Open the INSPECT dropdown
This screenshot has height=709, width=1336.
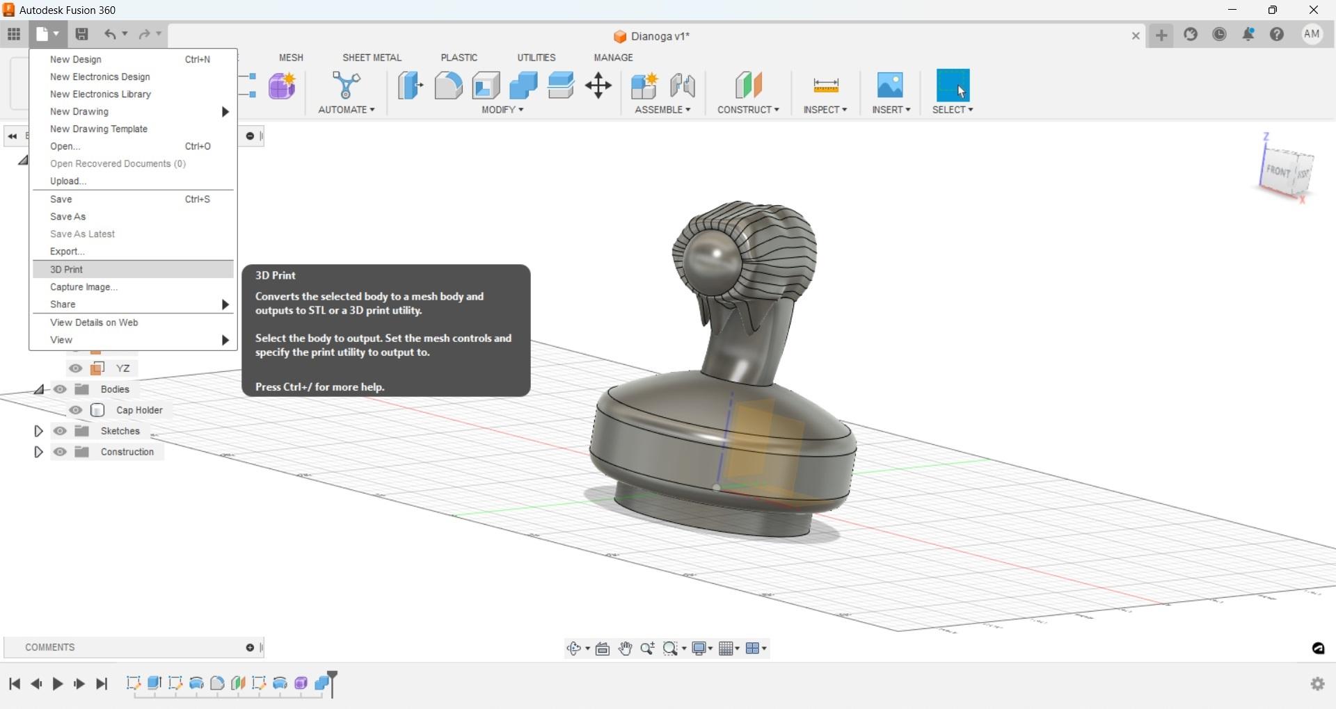pos(825,110)
